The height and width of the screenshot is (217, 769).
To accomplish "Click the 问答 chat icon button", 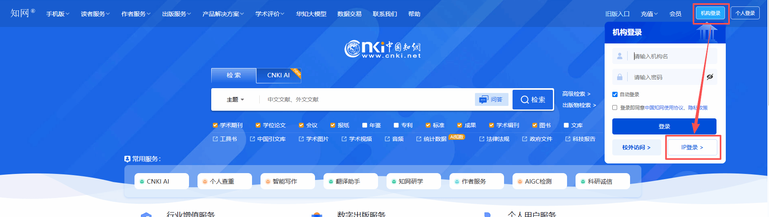I will tap(491, 99).
